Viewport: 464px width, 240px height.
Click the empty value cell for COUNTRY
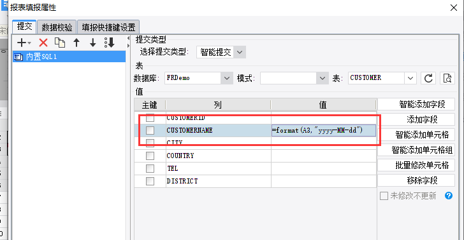324,156
